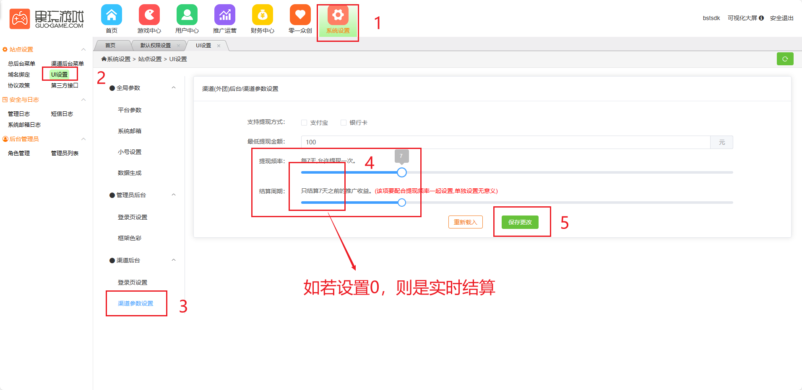The height and width of the screenshot is (390, 802).
Task: Open the 首页 home icon
Action: tap(112, 15)
